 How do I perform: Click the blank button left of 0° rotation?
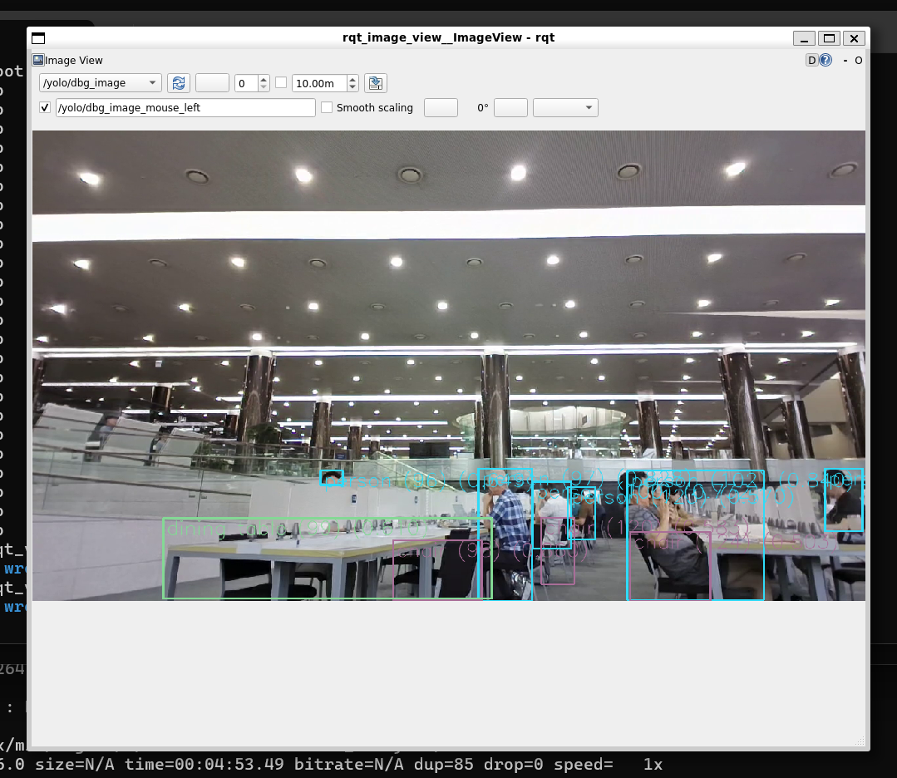pyautogui.click(x=441, y=108)
